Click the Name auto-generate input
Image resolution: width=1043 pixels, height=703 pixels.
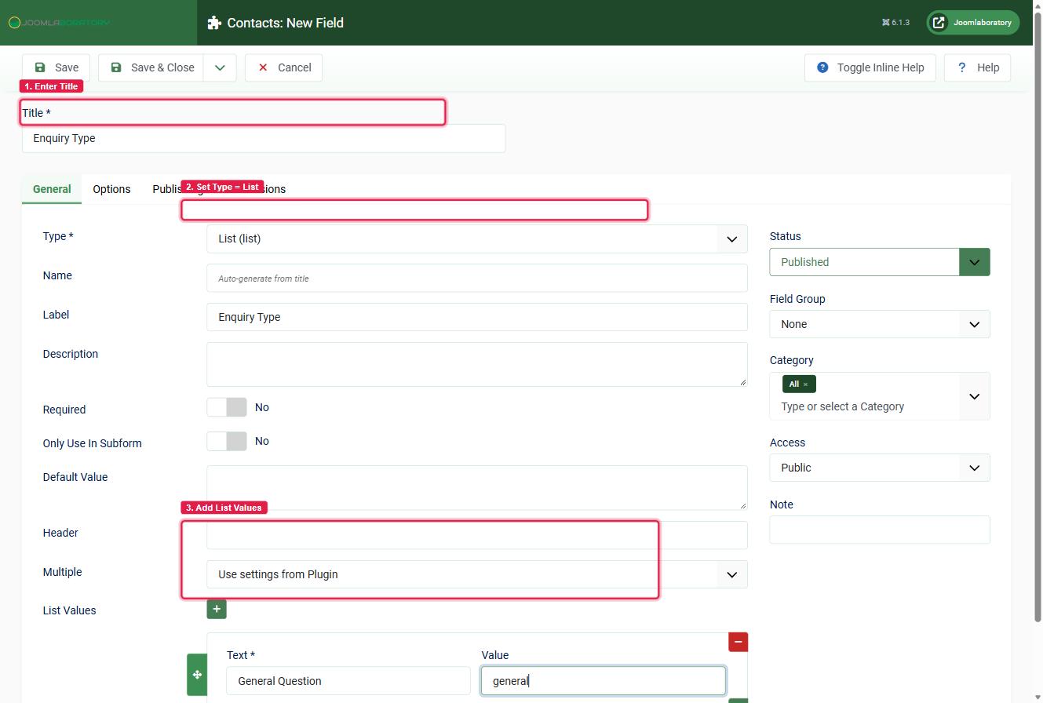pos(477,278)
